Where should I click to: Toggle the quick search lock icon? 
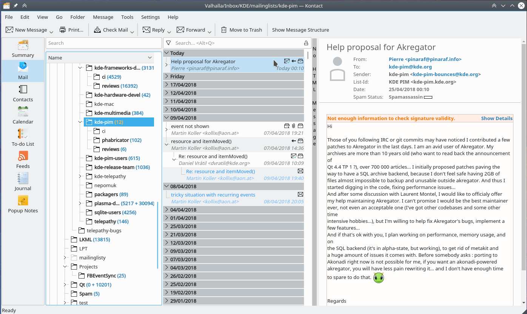point(306,43)
